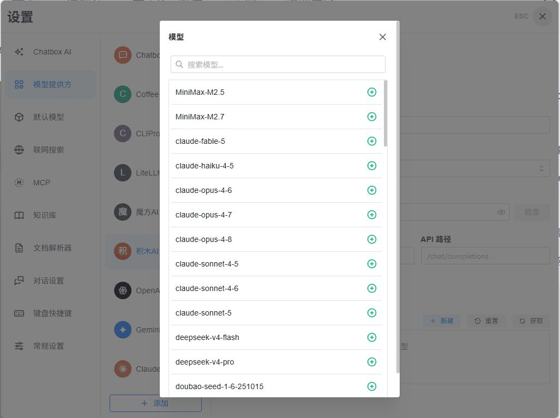Click the claude-sonnet-5 model name
560x418 pixels.
point(203,313)
